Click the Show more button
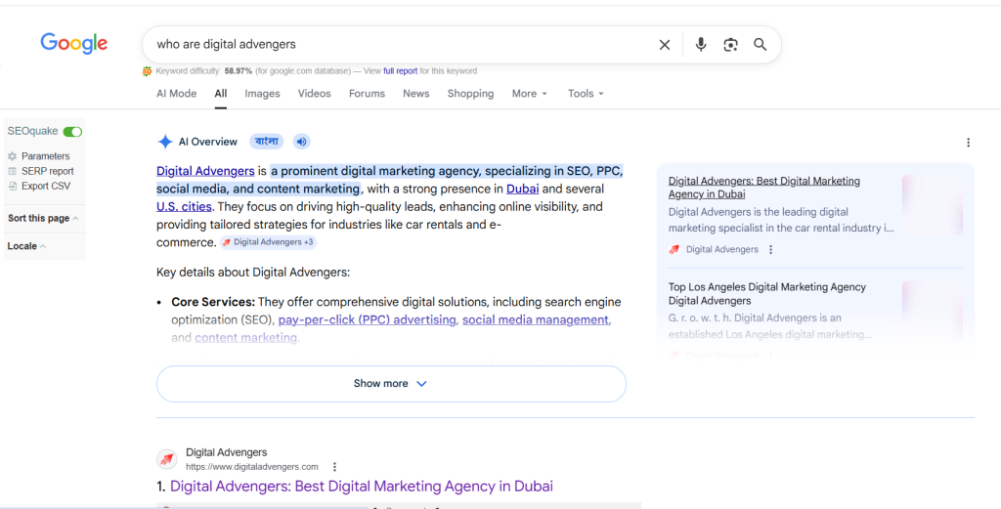 [391, 384]
